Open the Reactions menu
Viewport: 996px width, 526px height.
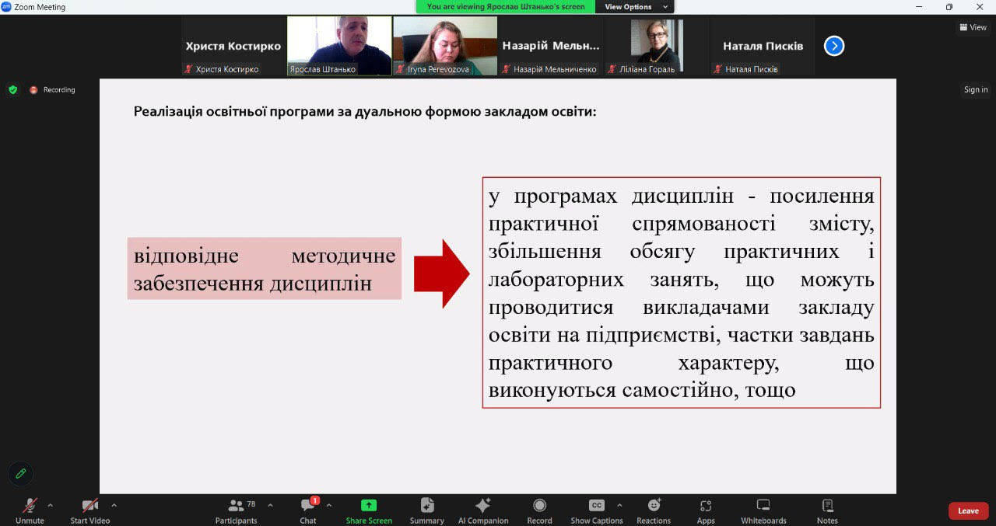pyautogui.click(x=654, y=510)
